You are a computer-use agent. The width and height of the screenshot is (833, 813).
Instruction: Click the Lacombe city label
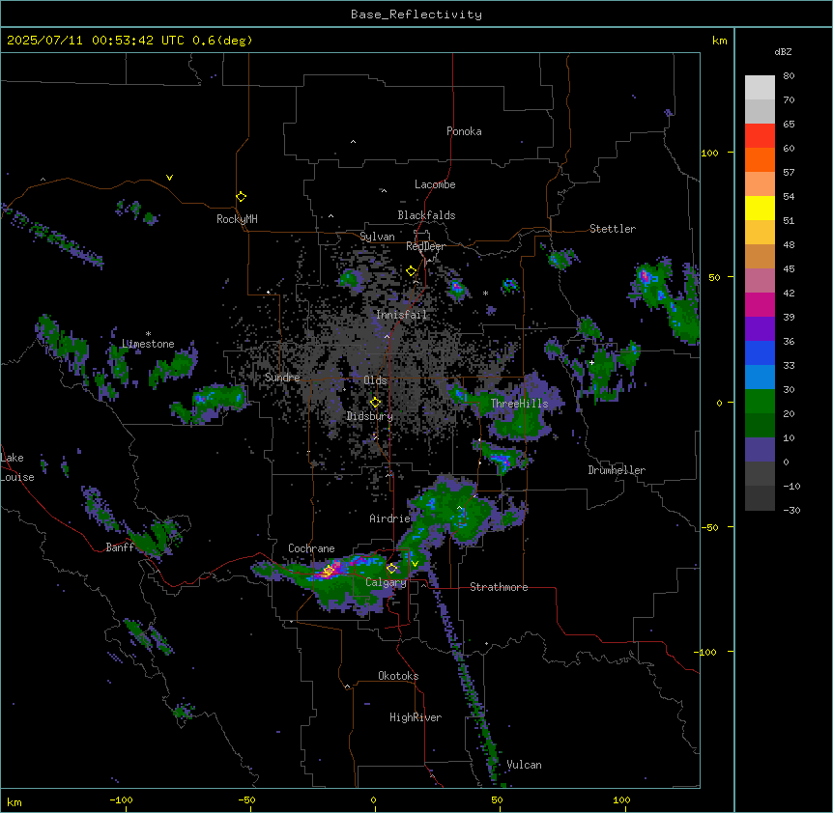(x=435, y=184)
